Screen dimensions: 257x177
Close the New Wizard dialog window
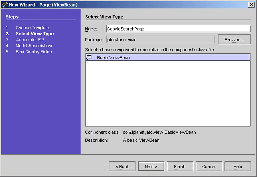pos(251,4)
